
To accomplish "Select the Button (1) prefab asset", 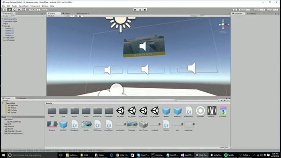I will 177,112.
